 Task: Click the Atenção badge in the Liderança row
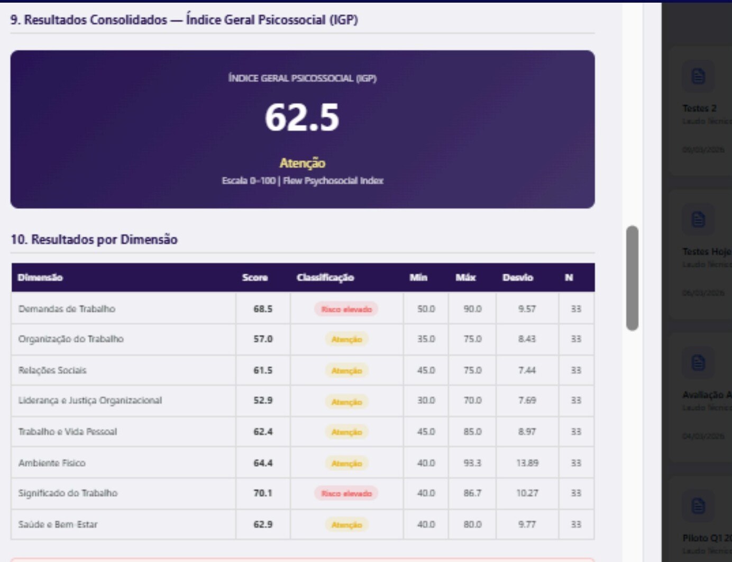click(x=346, y=402)
